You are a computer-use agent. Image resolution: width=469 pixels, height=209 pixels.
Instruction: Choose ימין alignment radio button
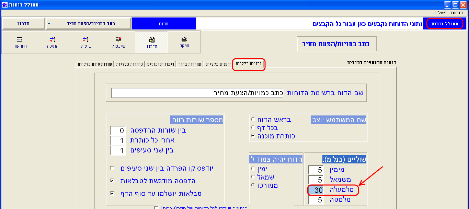253,169
